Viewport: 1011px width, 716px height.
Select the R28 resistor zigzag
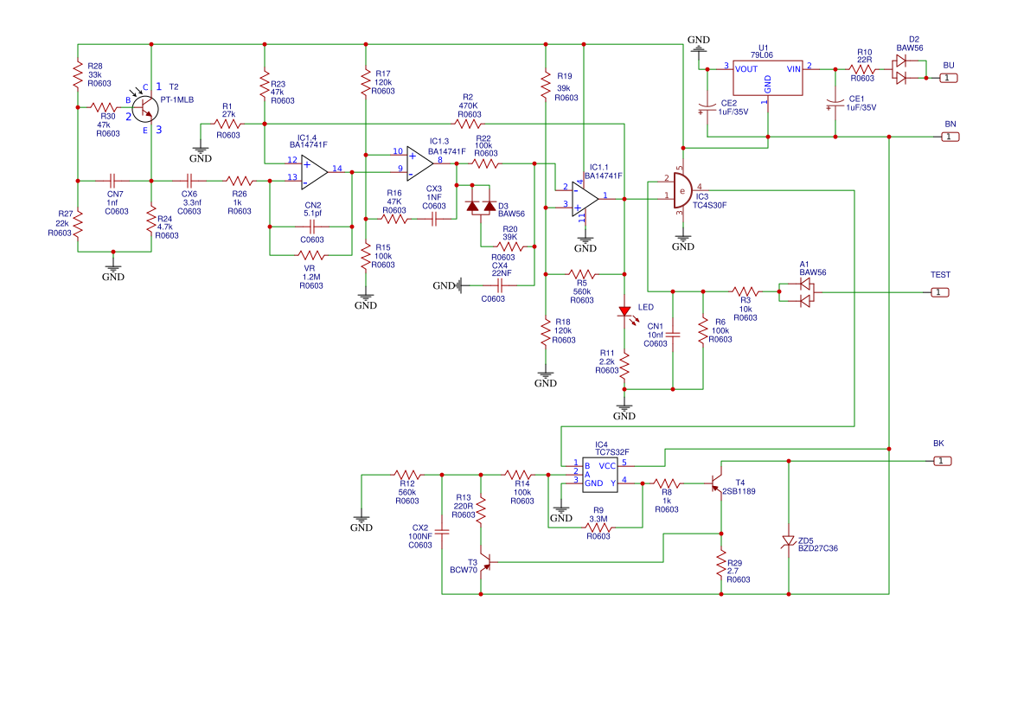pos(78,74)
